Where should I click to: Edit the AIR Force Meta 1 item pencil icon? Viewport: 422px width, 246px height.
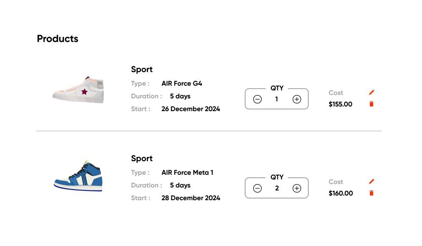tap(372, 182)
